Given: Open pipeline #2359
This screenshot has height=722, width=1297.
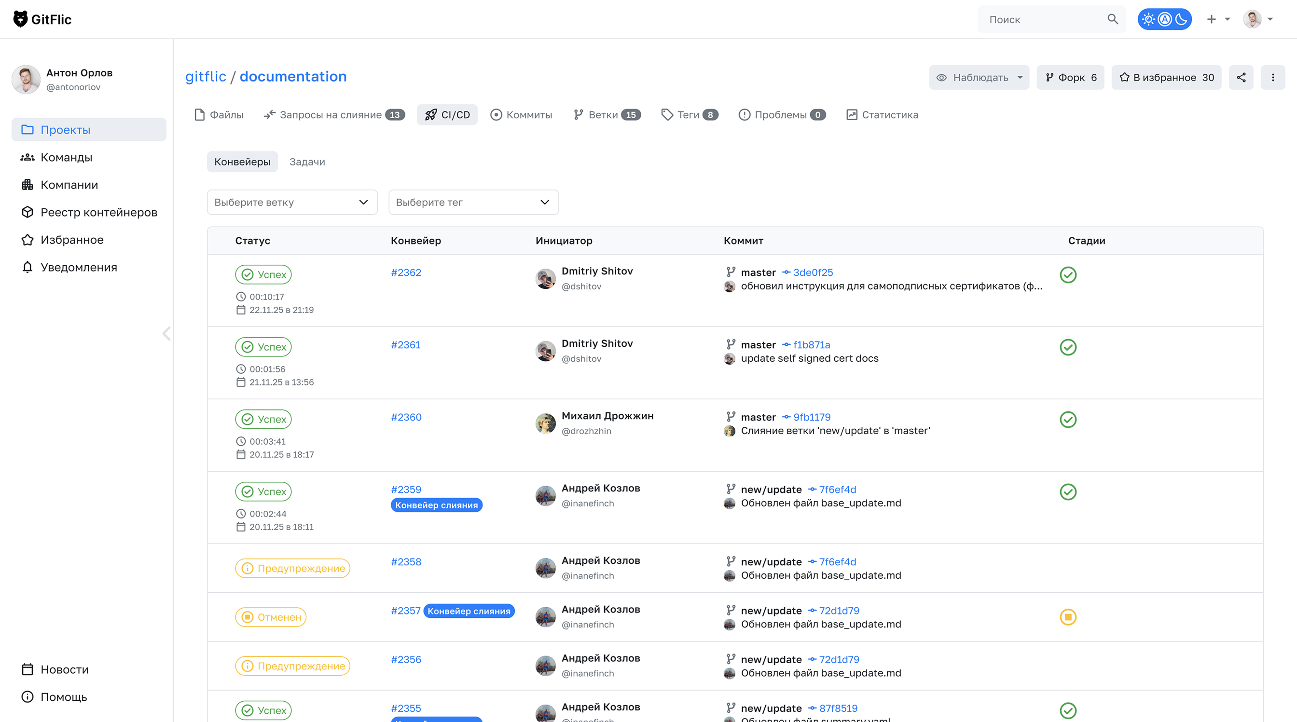Looking at the screenshot, I should (406, 490).
